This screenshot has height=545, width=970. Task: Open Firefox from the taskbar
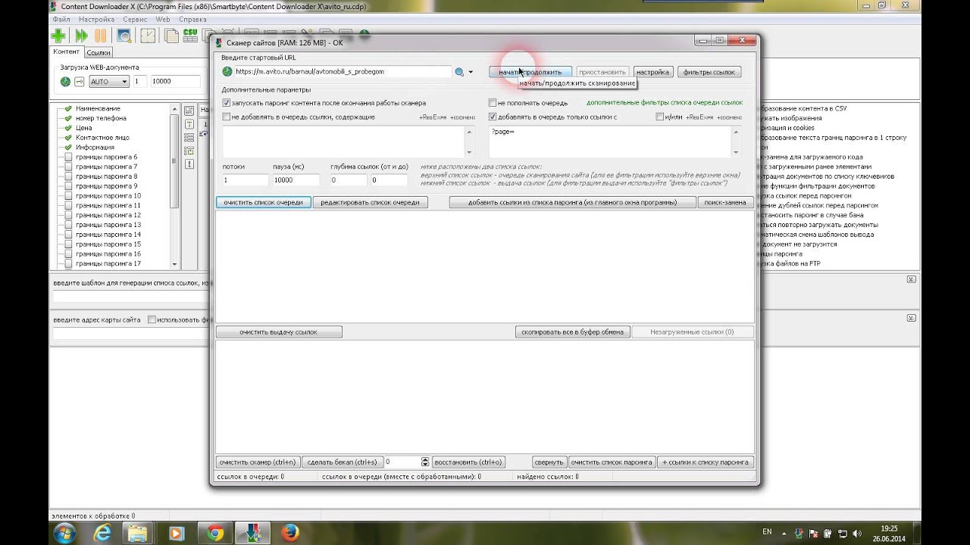point(289,533)
